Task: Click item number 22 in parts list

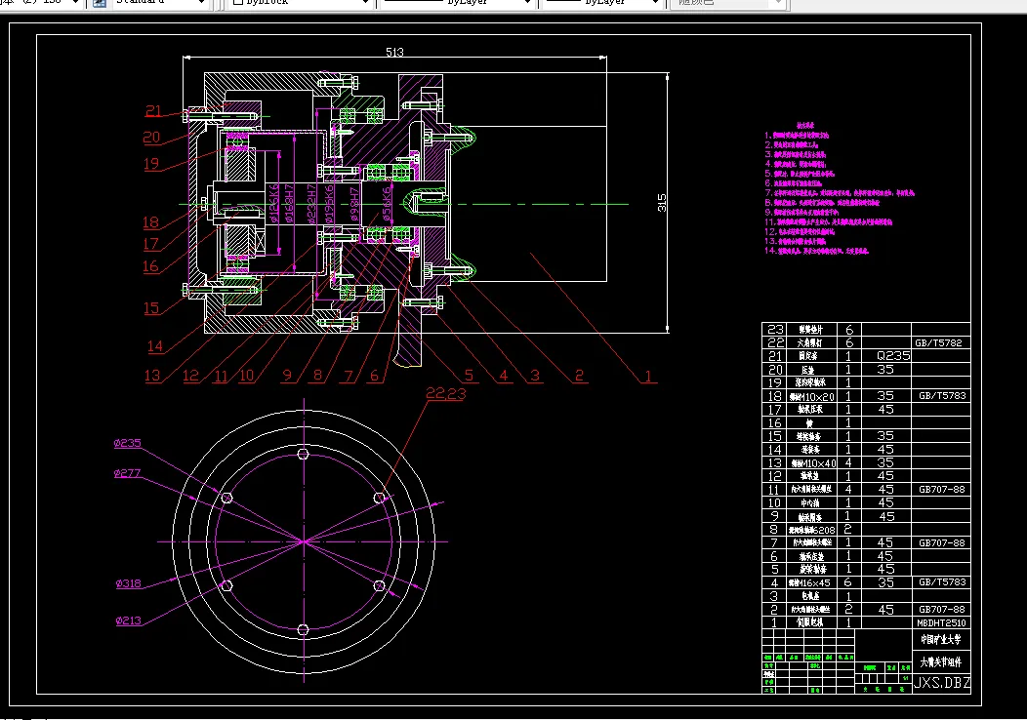Action: click(775, 342)
